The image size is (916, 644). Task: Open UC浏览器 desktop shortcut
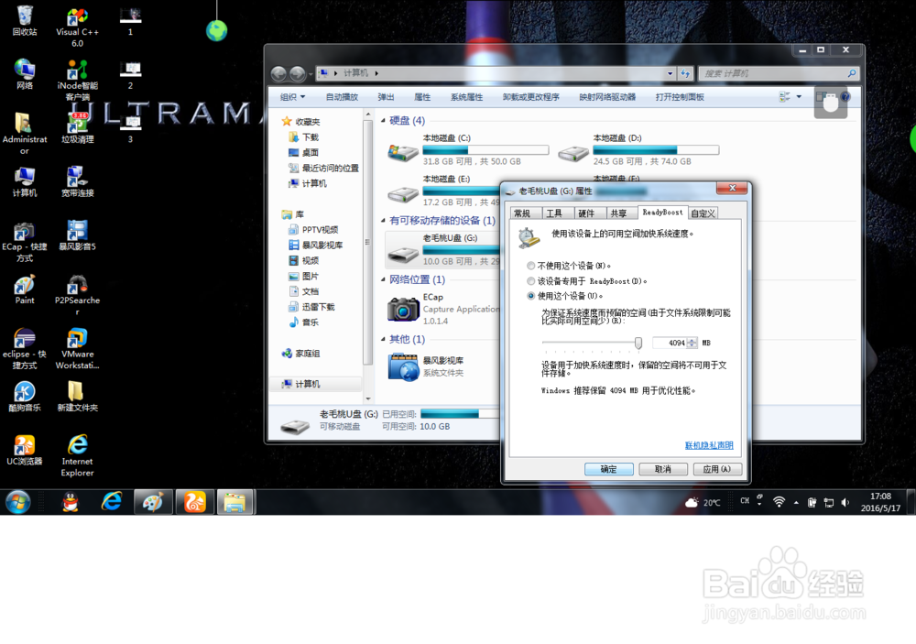(x=25, y=450)
